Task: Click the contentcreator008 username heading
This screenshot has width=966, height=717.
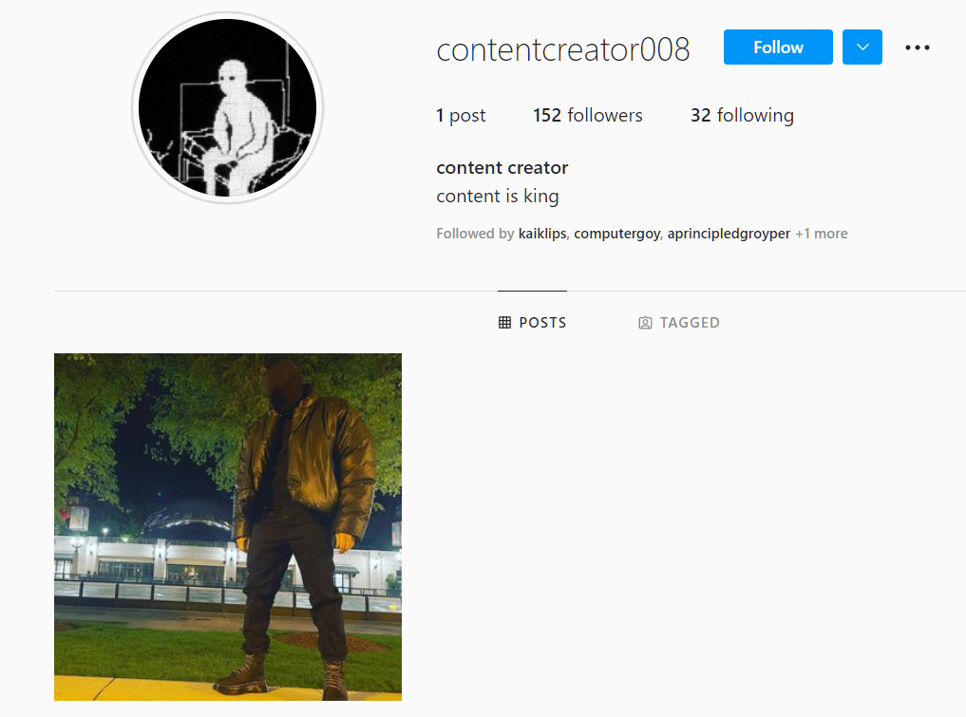Action: pos(563,49)
